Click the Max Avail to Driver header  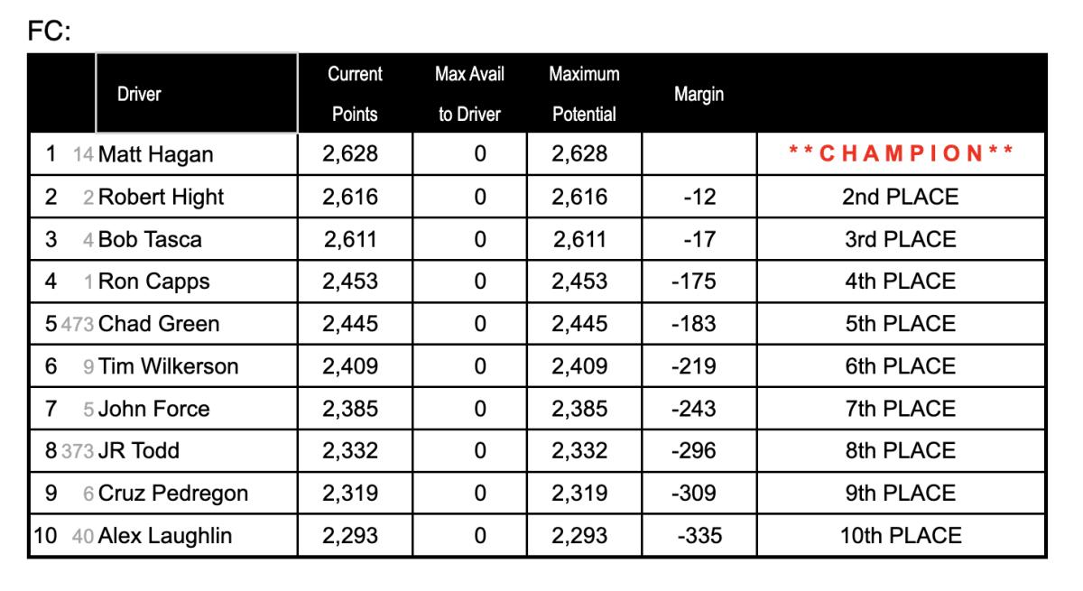pos(469,94)
